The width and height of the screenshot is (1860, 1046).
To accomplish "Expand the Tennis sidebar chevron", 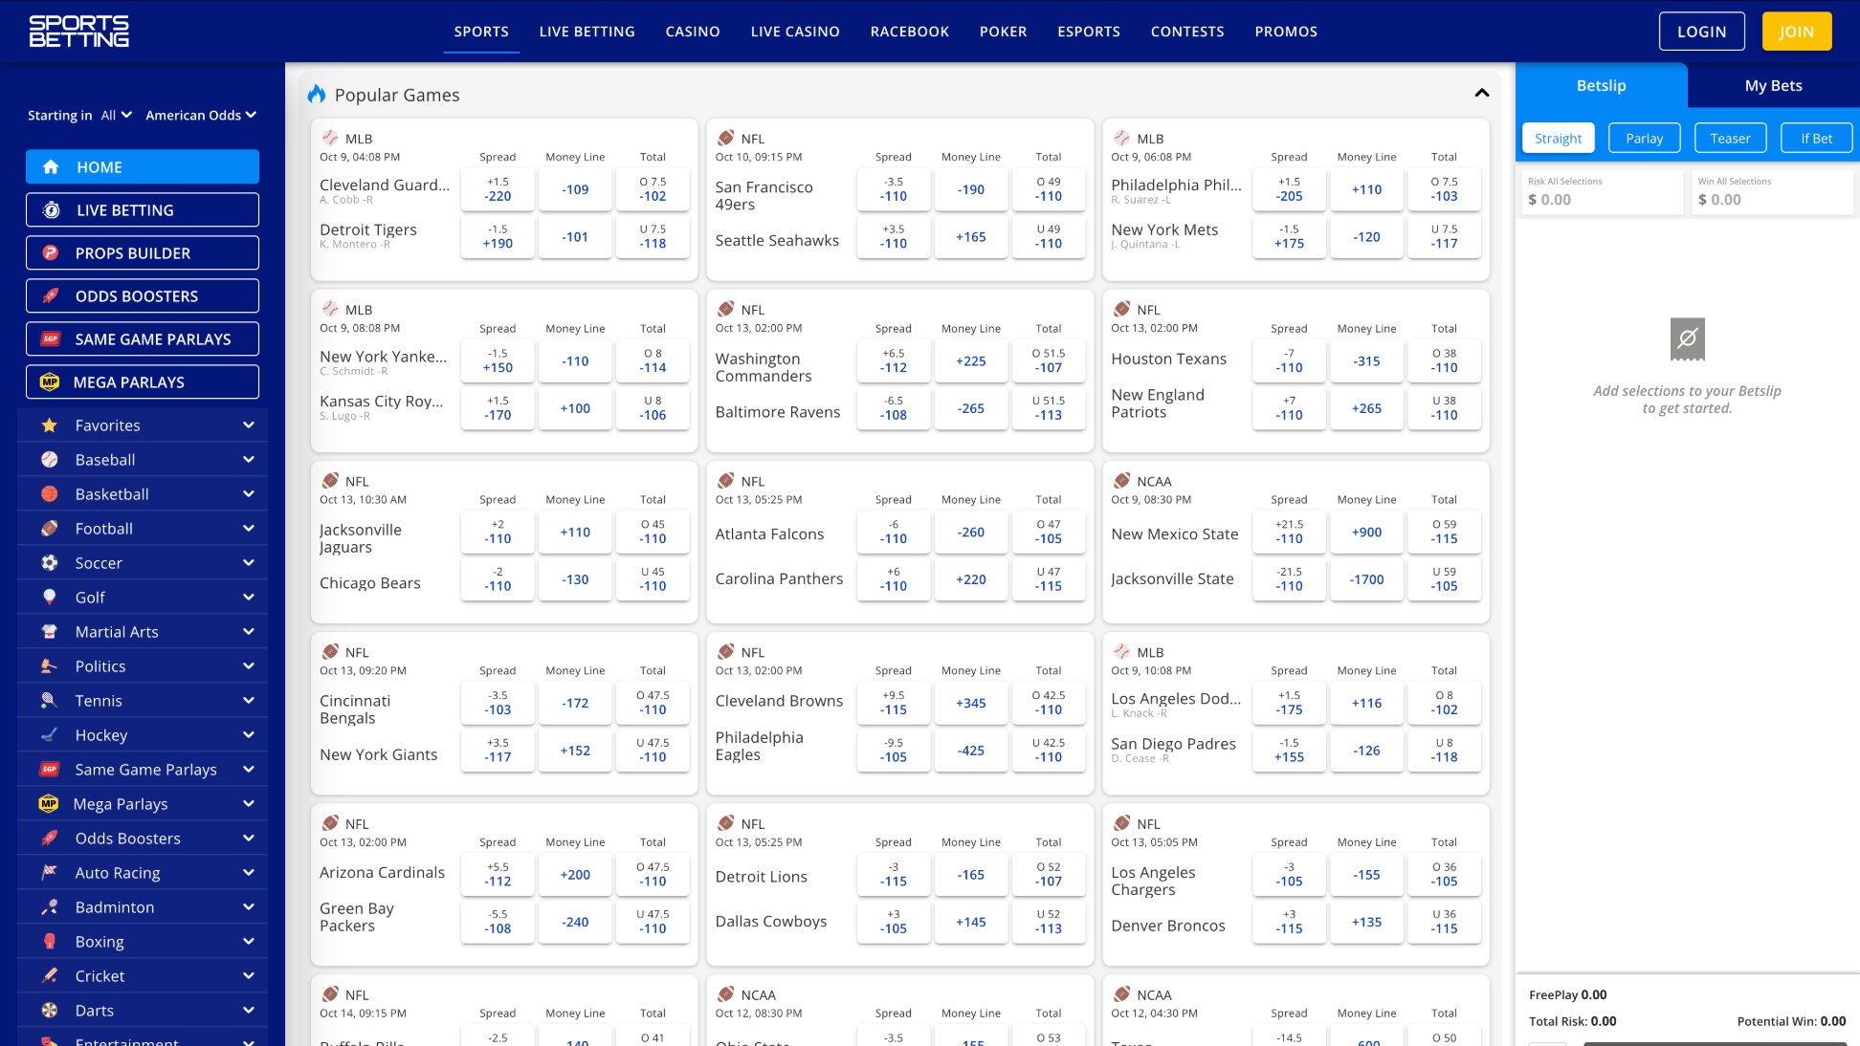I will pyautogui.click(x=249, y=700).
